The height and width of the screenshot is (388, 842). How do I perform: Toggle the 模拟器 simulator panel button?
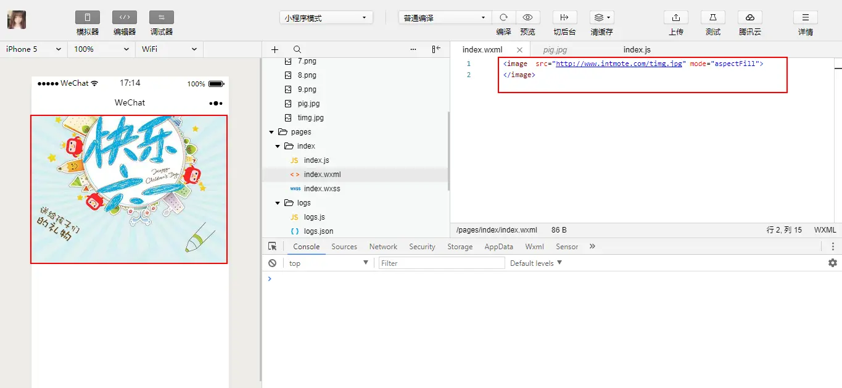click(87, 17)
